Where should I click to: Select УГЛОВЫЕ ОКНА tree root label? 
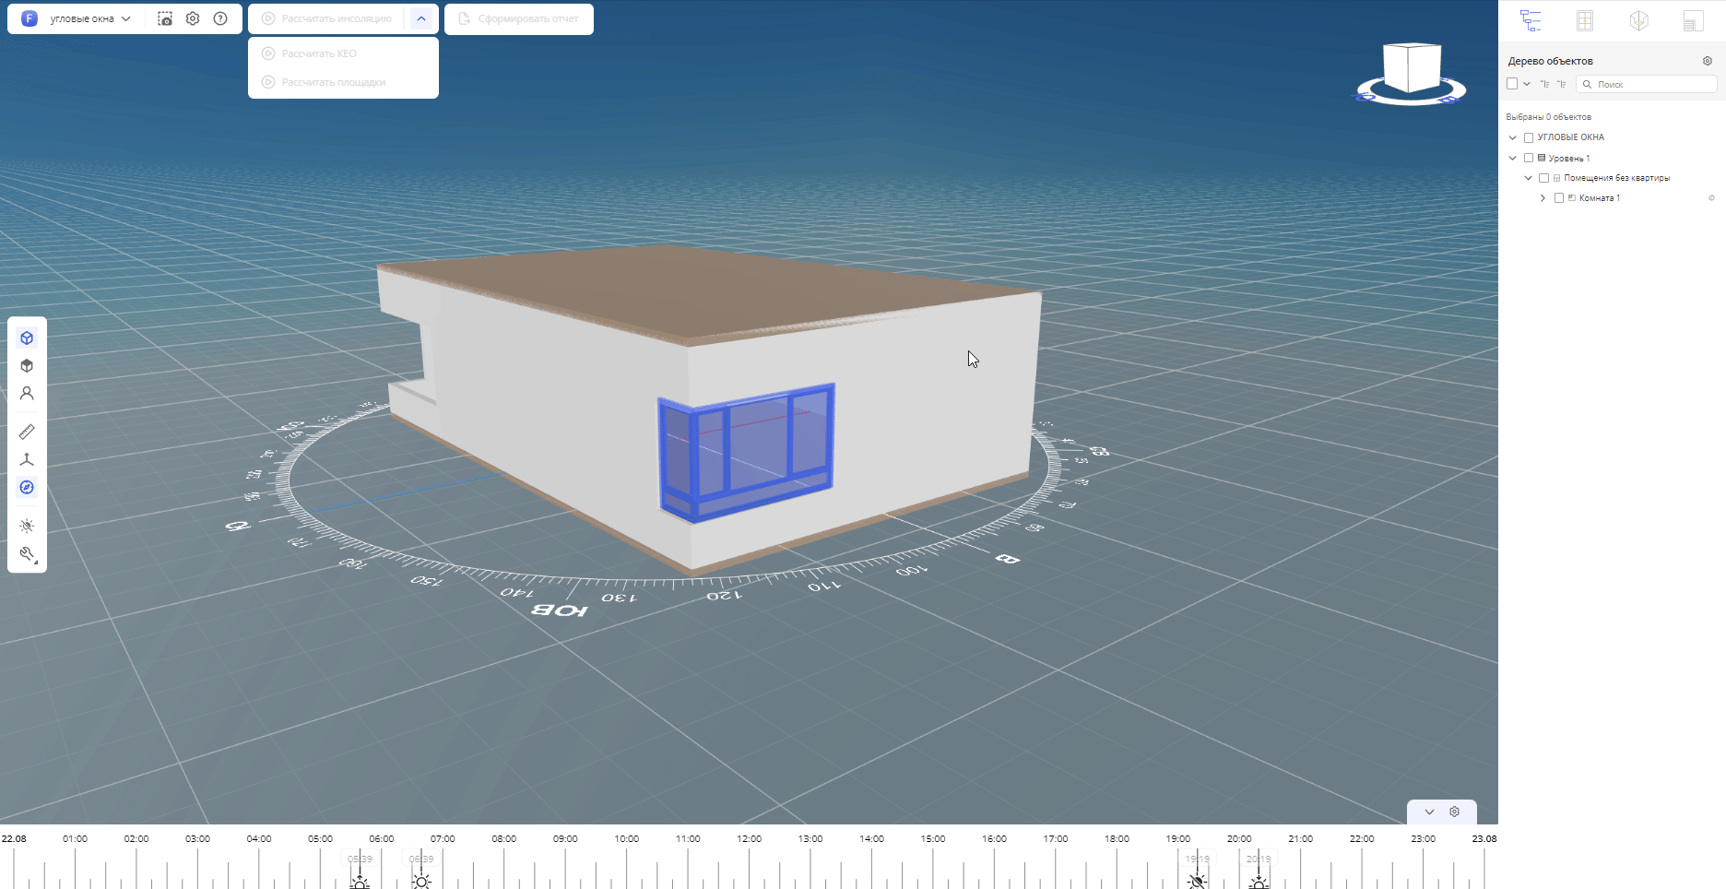1571,137
